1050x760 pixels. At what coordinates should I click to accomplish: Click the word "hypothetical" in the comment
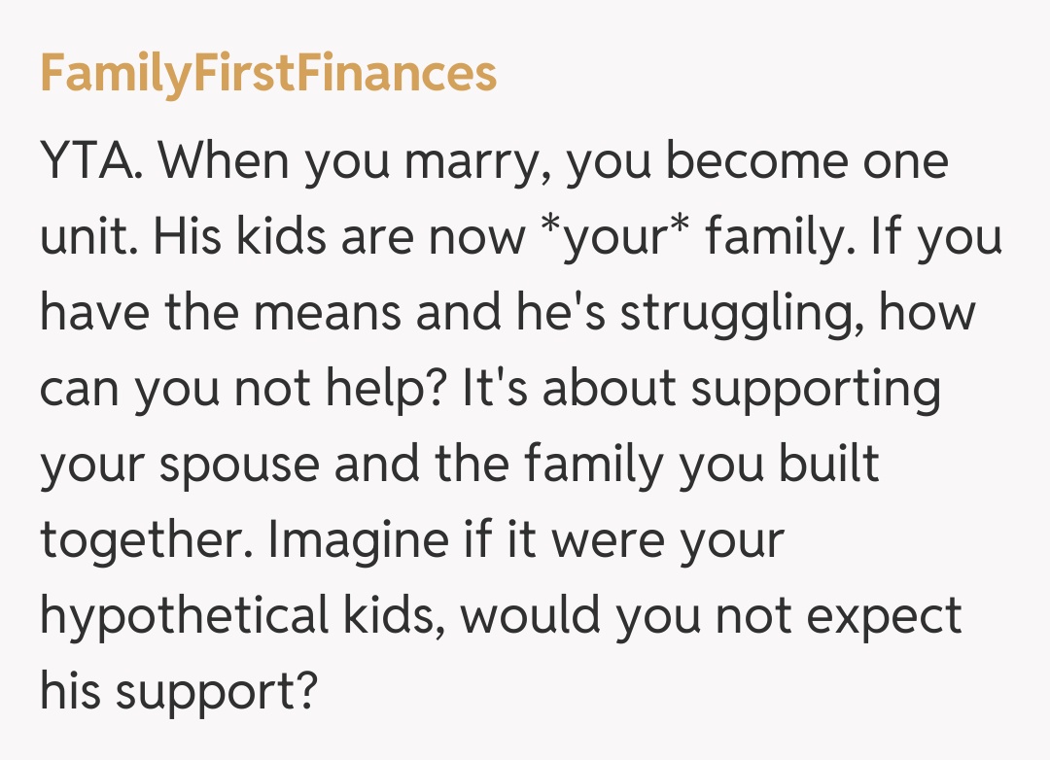pos(185,617)
